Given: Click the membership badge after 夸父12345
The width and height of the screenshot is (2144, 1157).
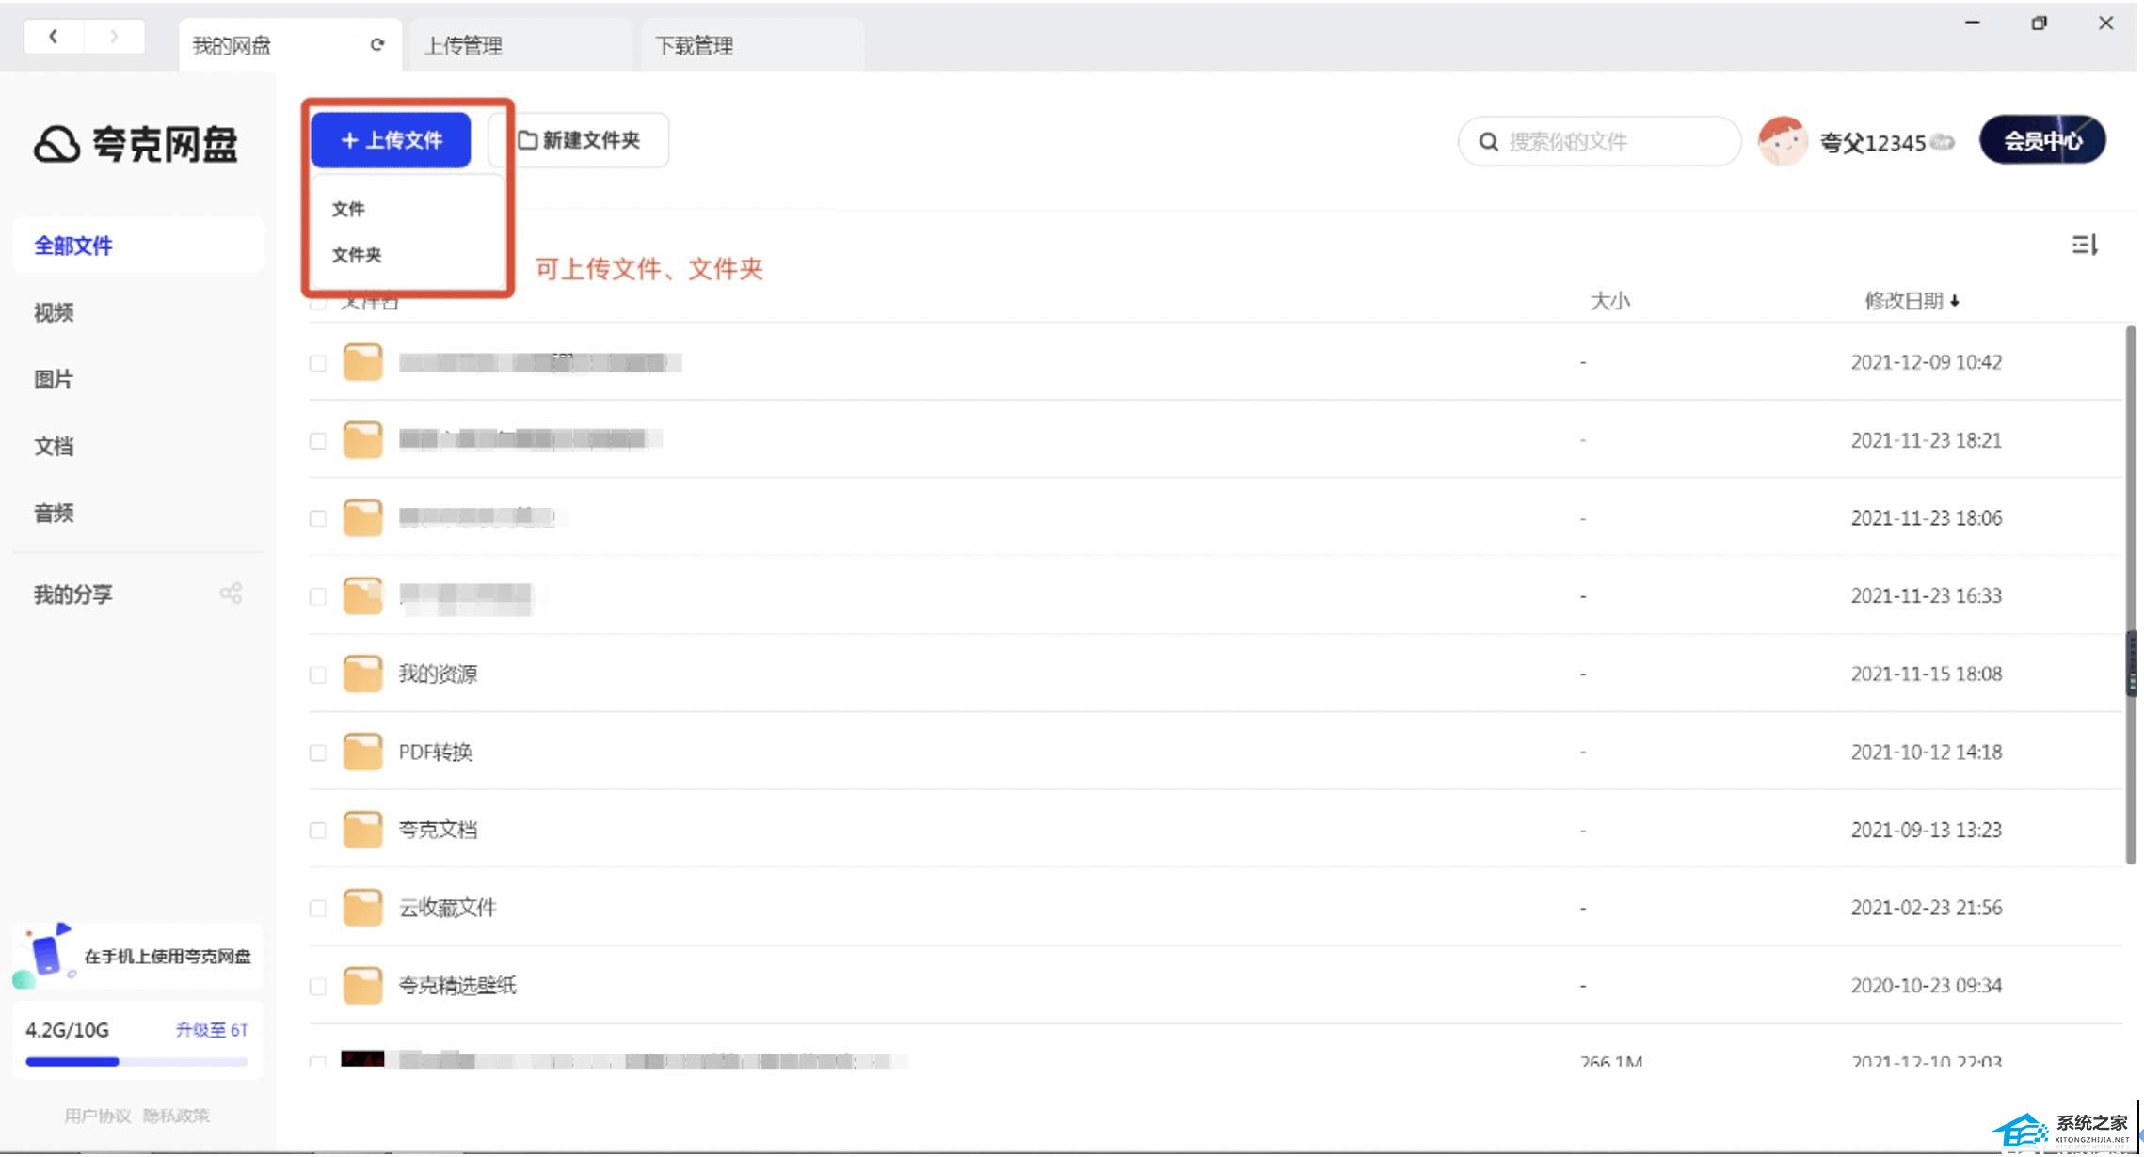Looking at the screenshot, I should [x=1942, y=142].
